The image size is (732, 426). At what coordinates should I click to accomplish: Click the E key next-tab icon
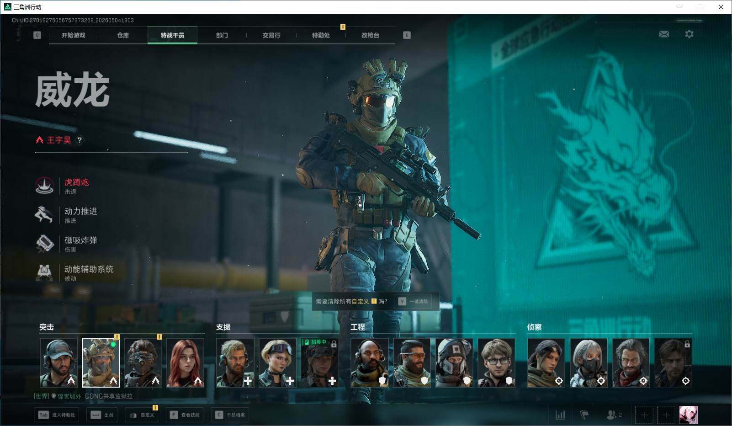click(407, 35)
